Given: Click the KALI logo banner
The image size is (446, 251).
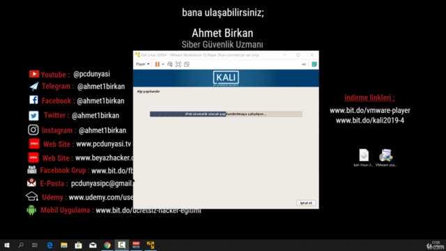Looking at the screenshot, I should pos(226,78).
